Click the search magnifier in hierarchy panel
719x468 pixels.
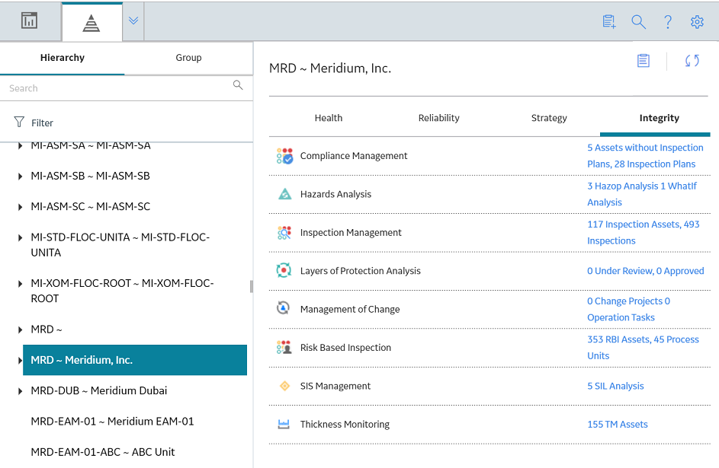click(238, 85)
